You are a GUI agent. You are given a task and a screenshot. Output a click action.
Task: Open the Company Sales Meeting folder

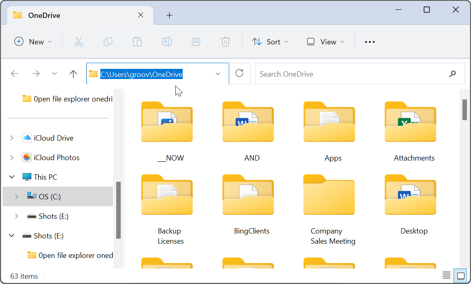[329, 209]
